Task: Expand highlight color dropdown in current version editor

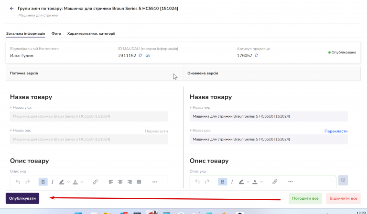Action: (68, 182)
